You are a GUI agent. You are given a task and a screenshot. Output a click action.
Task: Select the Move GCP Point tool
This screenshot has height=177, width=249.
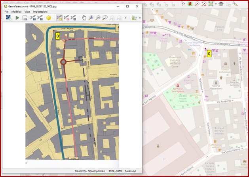coord(74,18)
